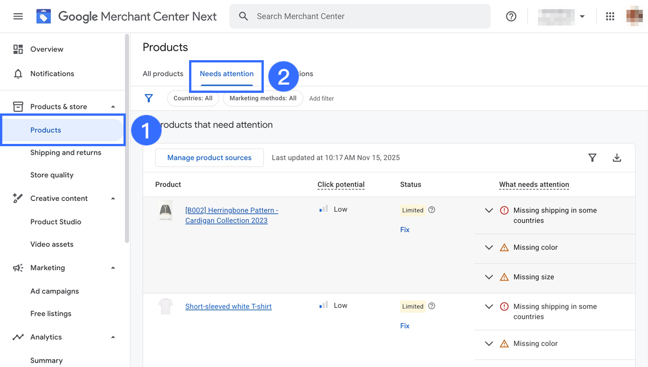Image resolution: width=648 pixels, height=367 pixels.
Task: Open the Short-sleeved white T-shirt link
Action: (228, 306)
